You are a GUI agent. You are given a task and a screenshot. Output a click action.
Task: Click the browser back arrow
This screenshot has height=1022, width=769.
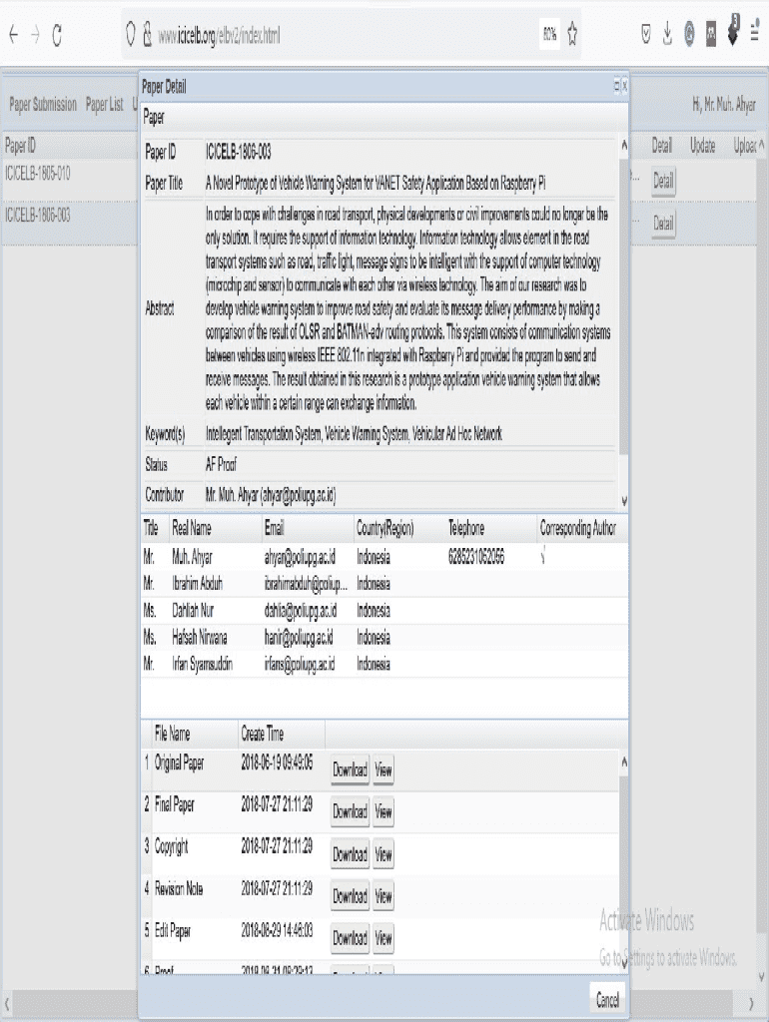tap(13, 35)
